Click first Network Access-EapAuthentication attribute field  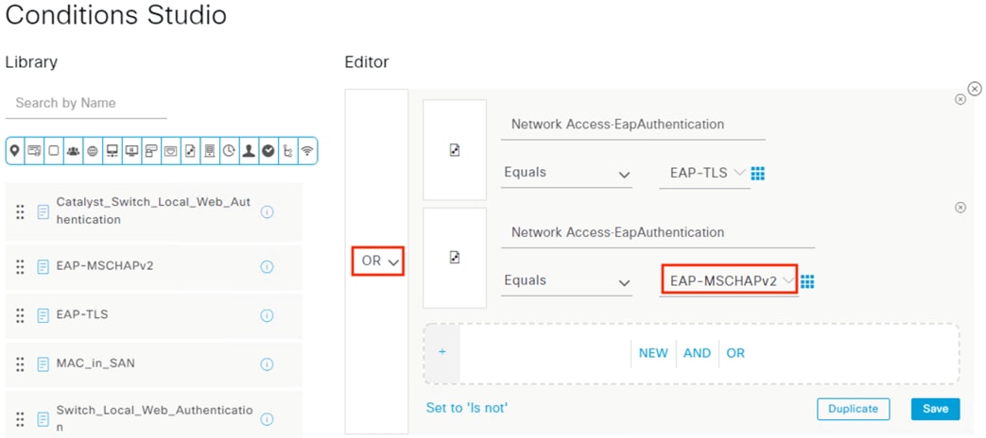tap(633, 125)
